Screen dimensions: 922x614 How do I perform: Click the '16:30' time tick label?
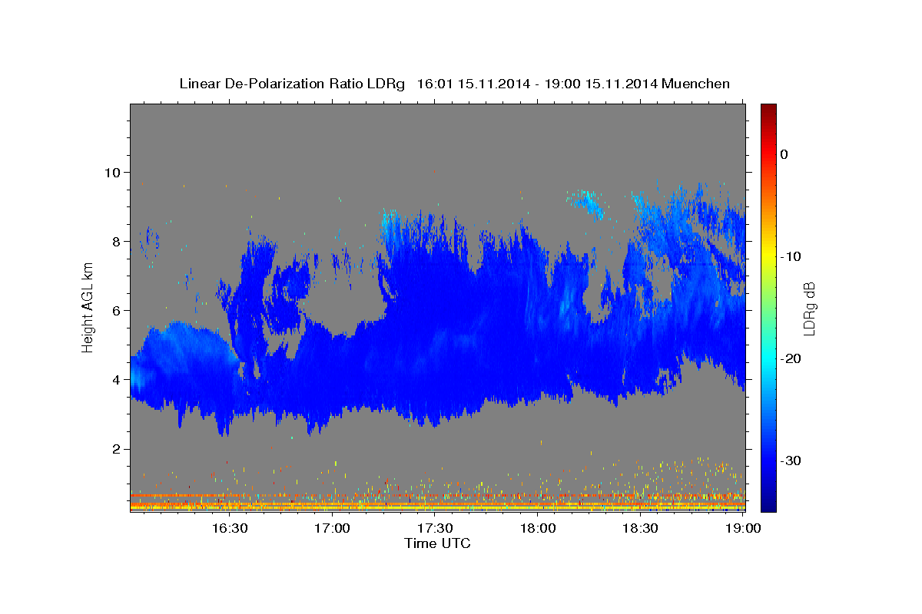(229, 528)
